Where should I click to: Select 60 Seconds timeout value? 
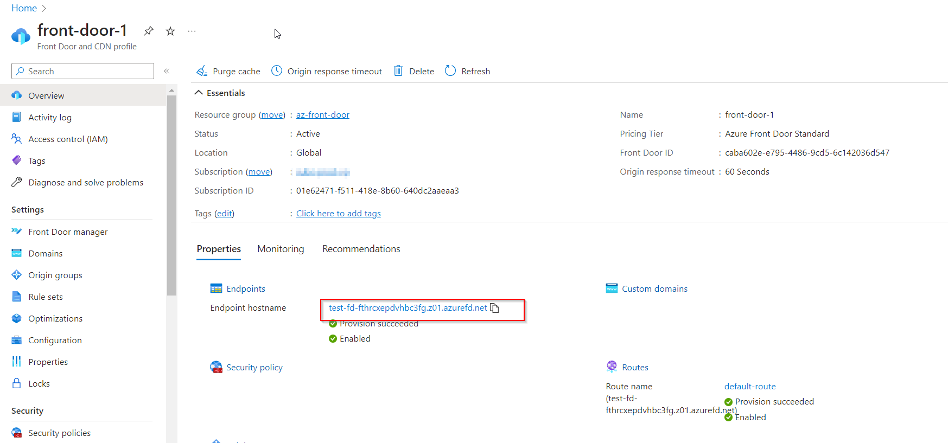tap(747, 172)
